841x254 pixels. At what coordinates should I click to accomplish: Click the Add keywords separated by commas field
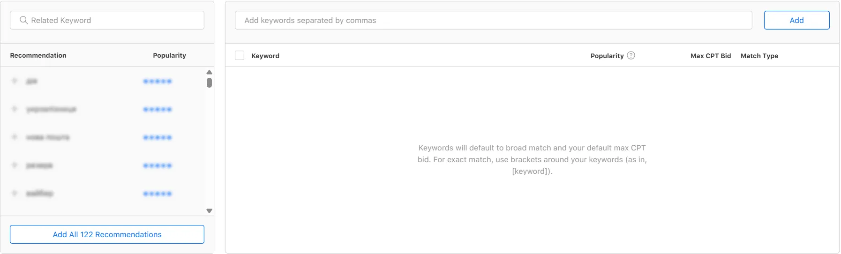click(x=493, y=20)
